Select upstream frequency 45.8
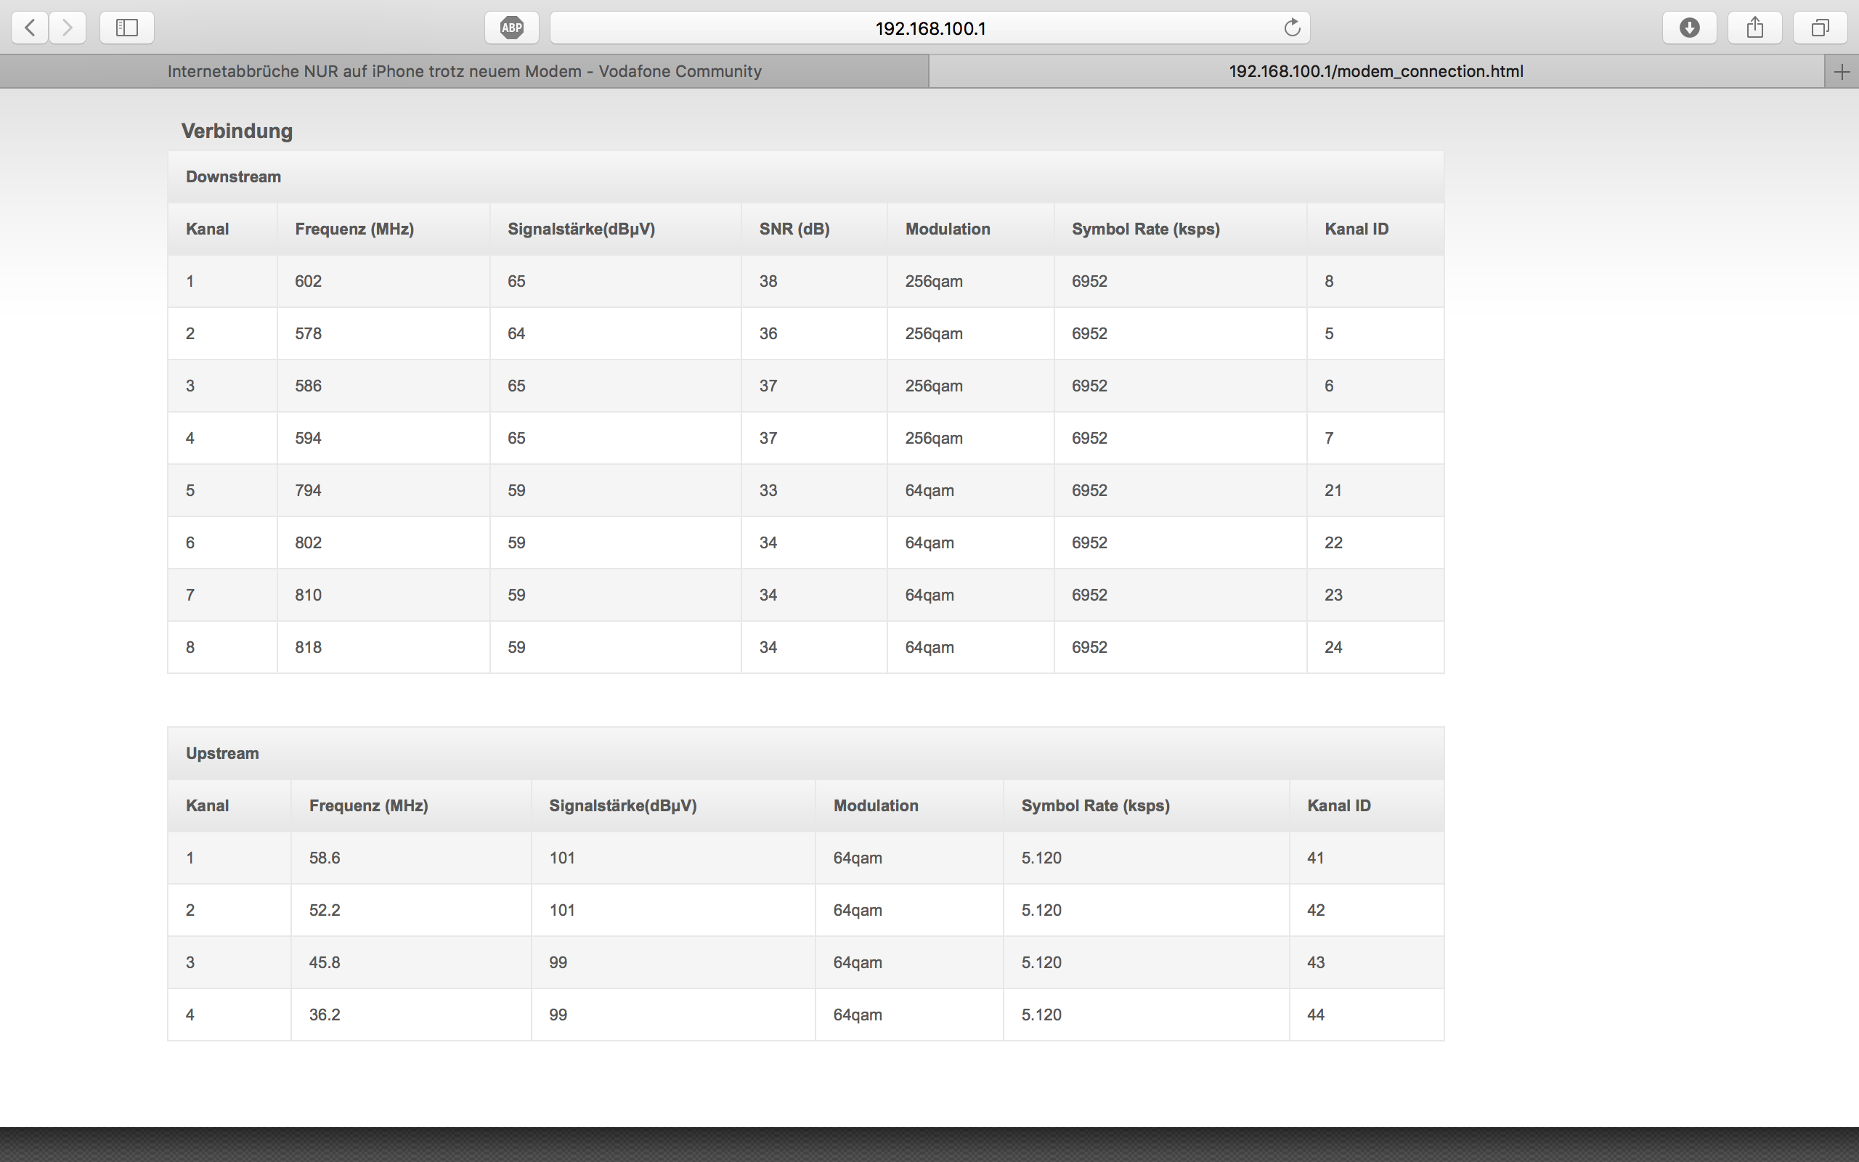Image resolution: width=1859 pixels, height=1162 pixels. point(324,962)
